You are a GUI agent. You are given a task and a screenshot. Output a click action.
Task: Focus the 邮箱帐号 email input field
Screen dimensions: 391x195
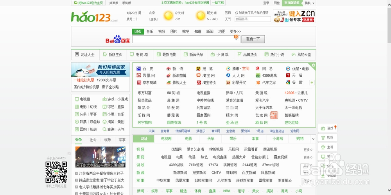[x=253, y=19]
